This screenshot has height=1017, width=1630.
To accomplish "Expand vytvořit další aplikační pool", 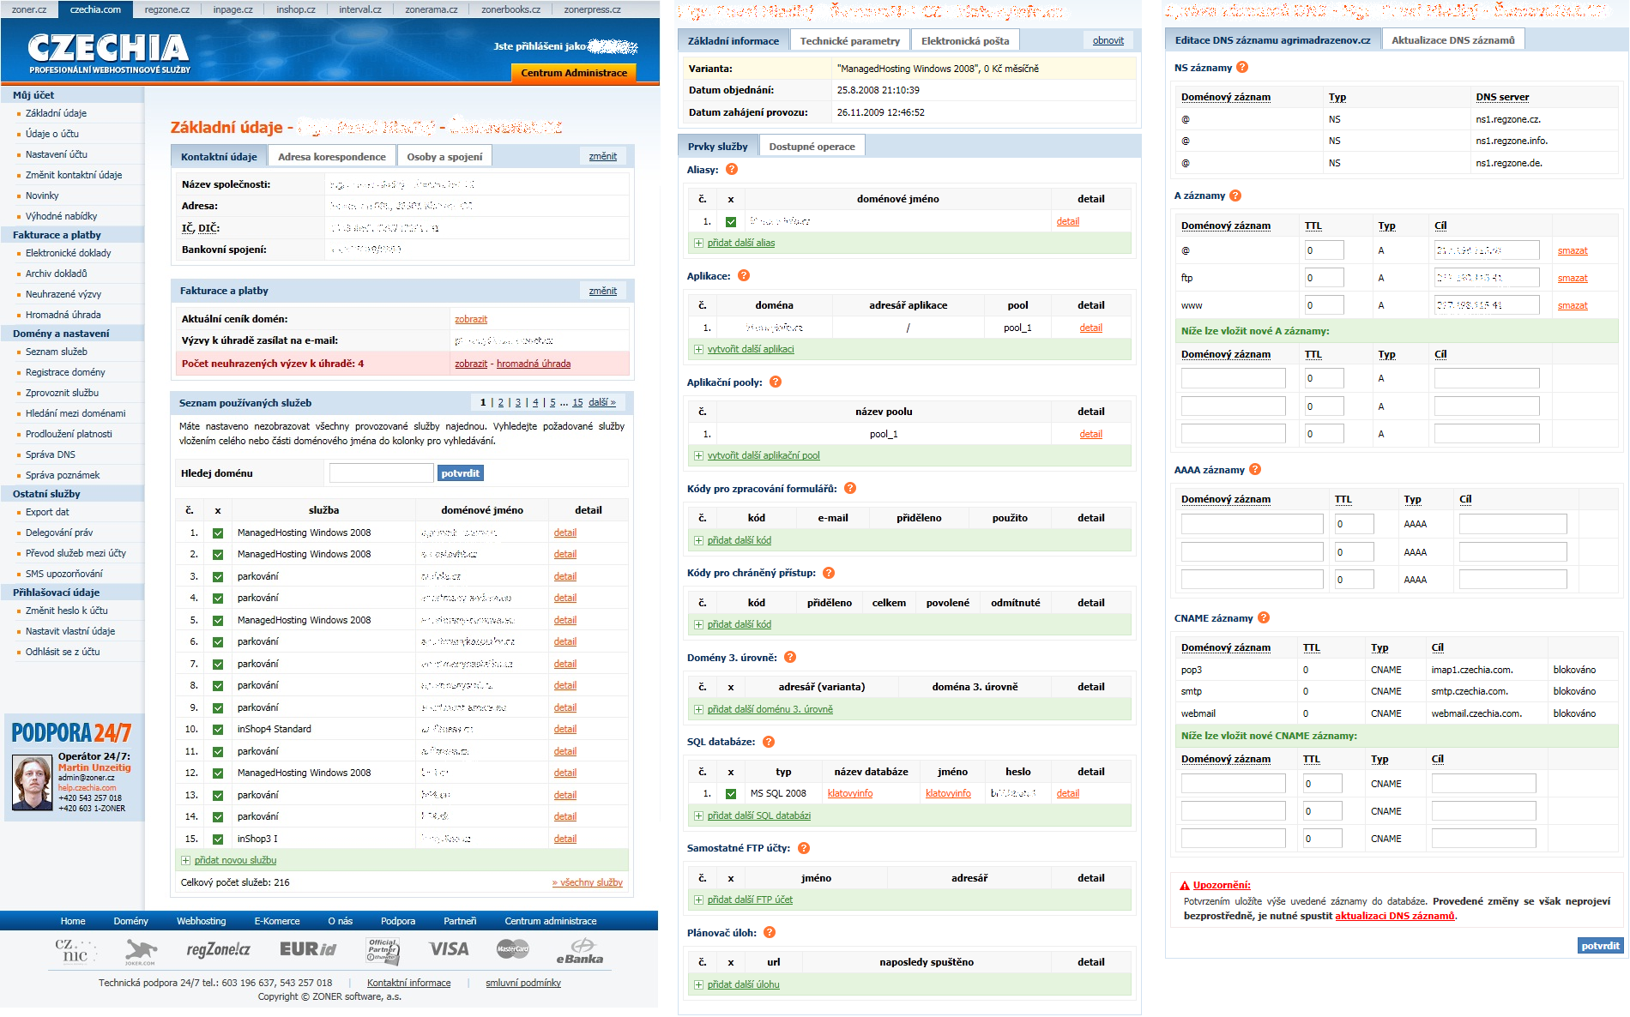I will (764, 455).
